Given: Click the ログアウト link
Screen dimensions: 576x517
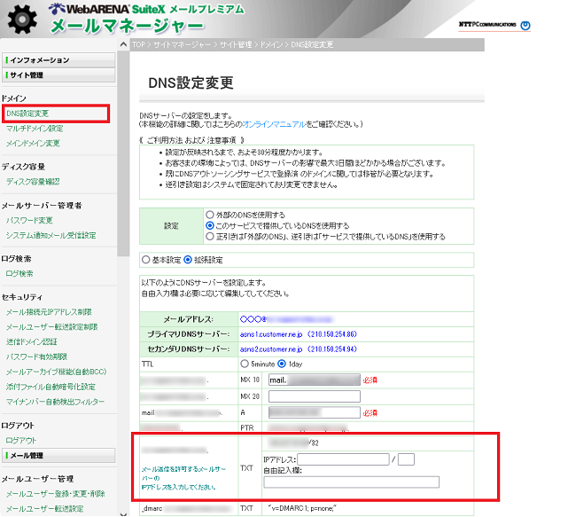Looking at the screenshot, I should [x=21, y=440].
